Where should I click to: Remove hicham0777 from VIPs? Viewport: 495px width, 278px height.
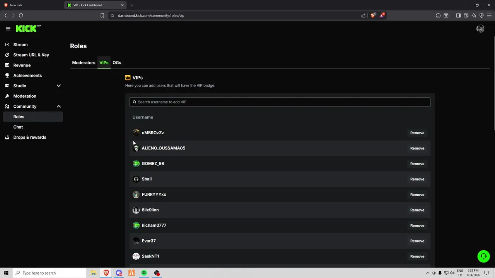[417, 225]
